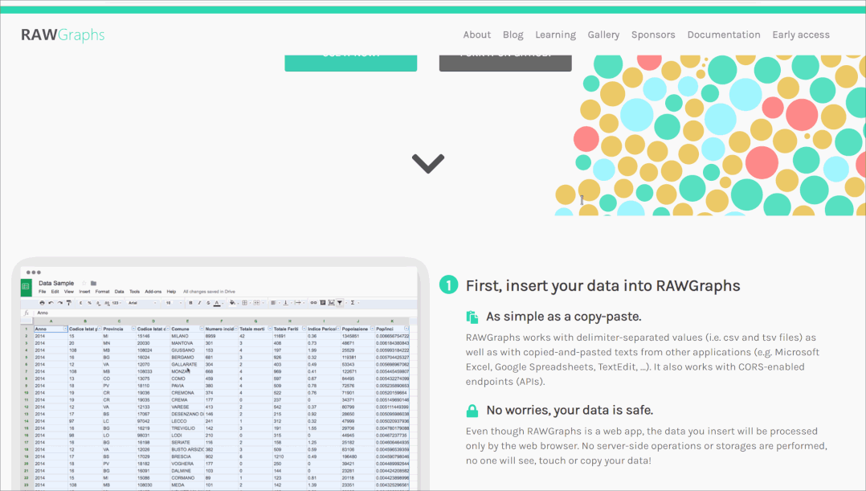Open the Anno column filter dropdown
This screenshot has width=866, height=491.
[x=65, y=329]
